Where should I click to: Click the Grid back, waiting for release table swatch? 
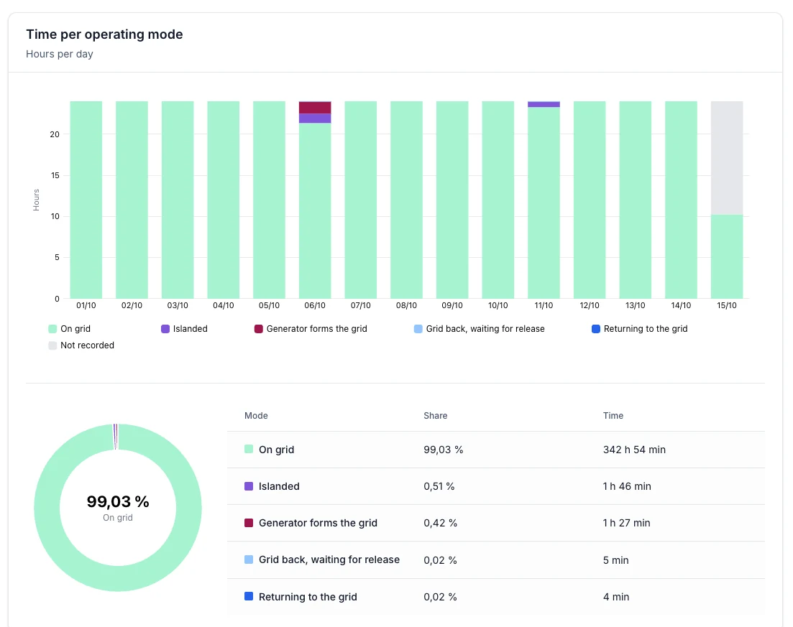[x=249, y=559]
